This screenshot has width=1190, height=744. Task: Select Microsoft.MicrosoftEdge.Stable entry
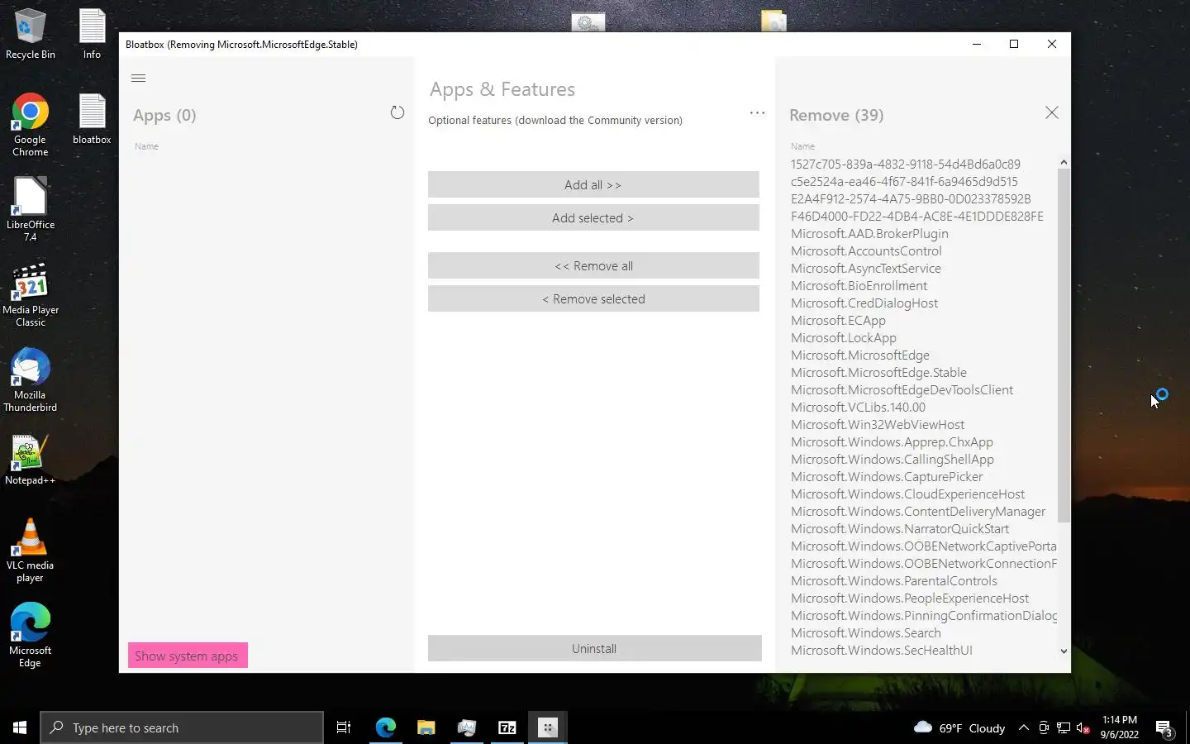878,372
